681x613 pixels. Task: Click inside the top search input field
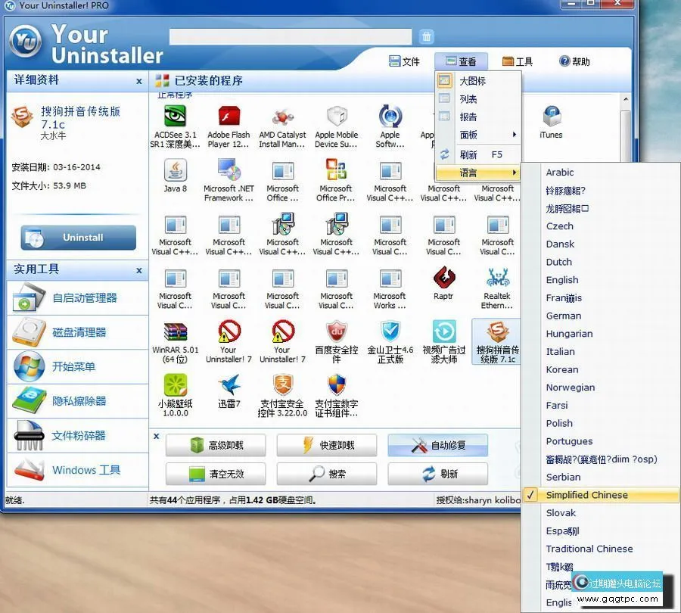click(291, 36)
